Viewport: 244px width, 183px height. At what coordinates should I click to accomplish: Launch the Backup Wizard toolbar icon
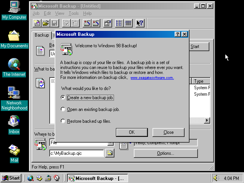[87, 23]
